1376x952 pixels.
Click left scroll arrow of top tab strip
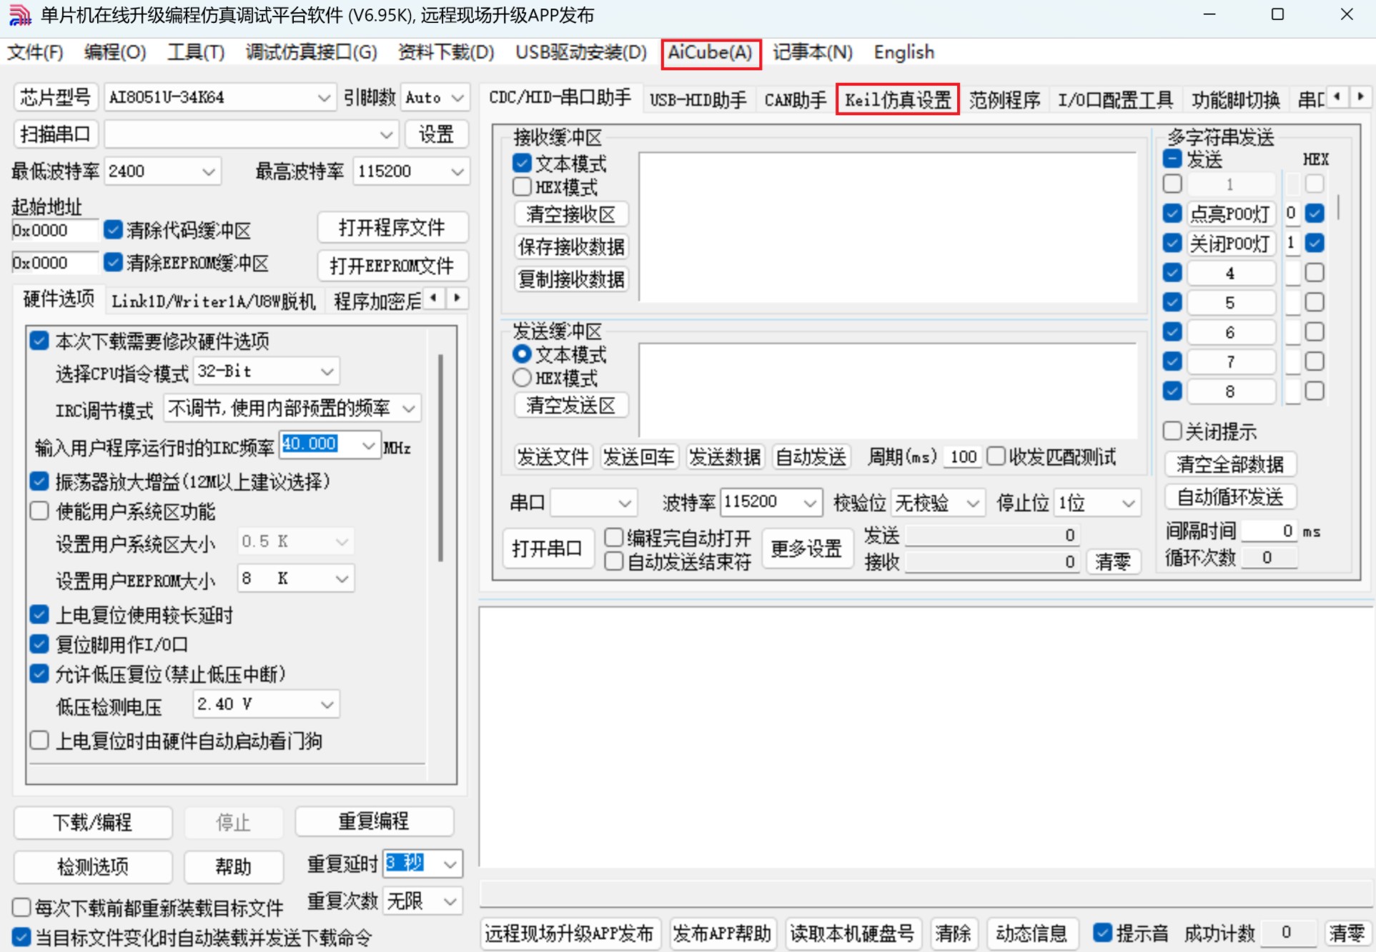1337,96
